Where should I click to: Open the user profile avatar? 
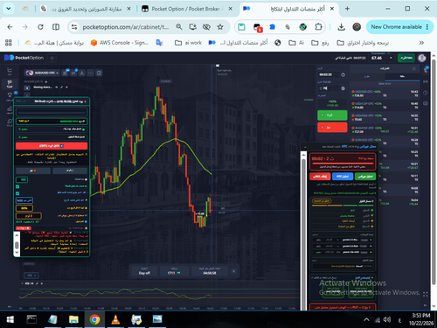click(422, 58)
